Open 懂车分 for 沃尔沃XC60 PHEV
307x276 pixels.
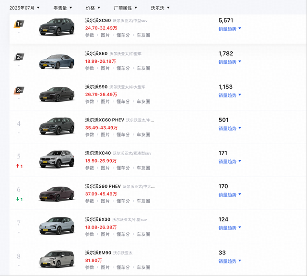tap(123, 135)
